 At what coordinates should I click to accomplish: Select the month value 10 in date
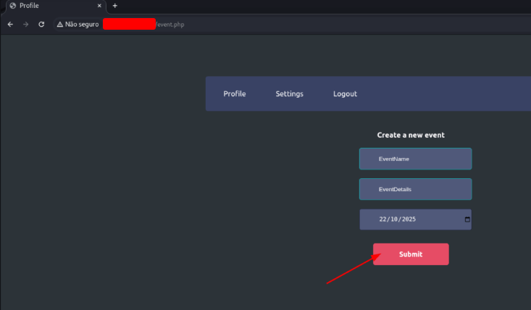coord(395,219)
